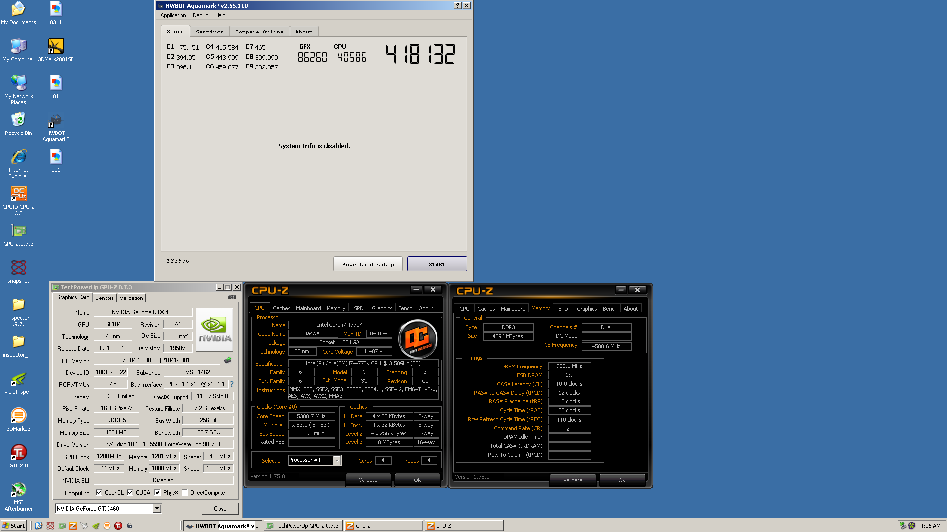This screenshot has width=947, height=532.
Task: Switch to the Settings tab in Aquamark
Action: click(210, 32)
